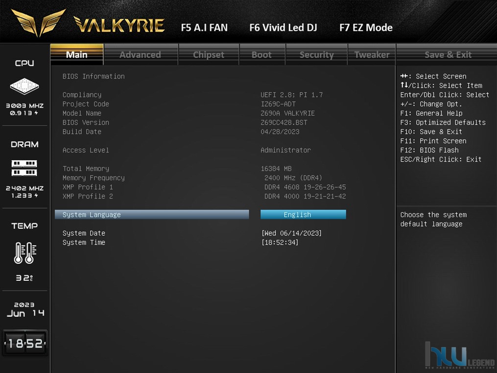497x373 pixels.
Task: Click the DDR4 4000 19-21-21-42 value
Action: pos(305,196)
